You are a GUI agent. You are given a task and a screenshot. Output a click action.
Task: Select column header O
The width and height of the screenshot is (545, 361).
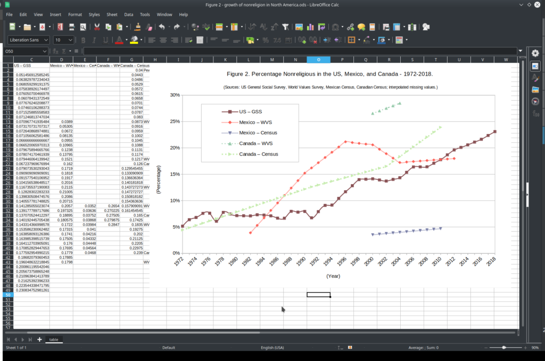[x=318, y=60]
